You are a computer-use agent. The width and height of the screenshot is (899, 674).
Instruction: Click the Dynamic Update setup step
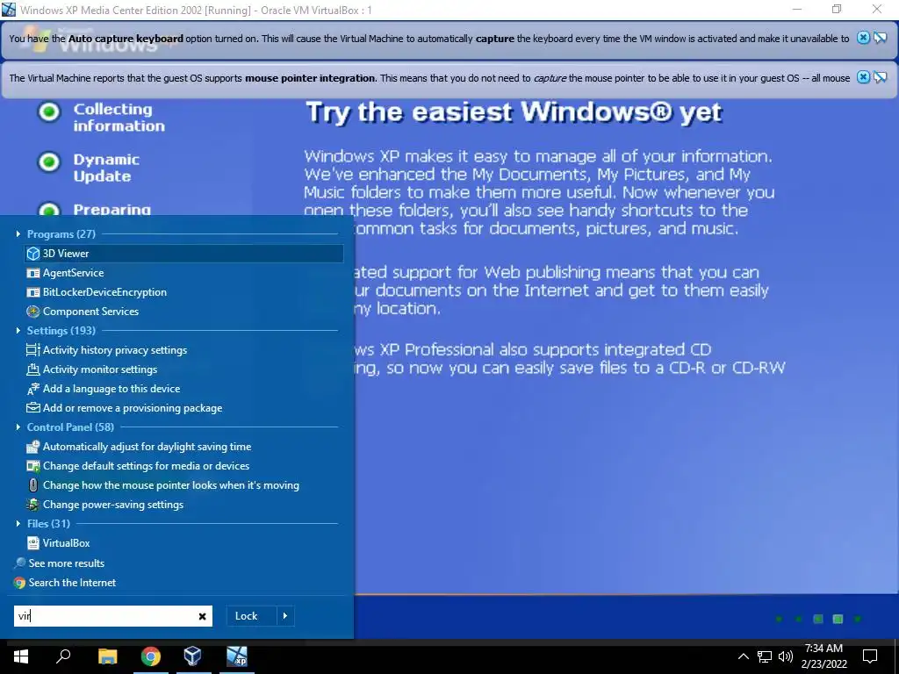(106, 168)
